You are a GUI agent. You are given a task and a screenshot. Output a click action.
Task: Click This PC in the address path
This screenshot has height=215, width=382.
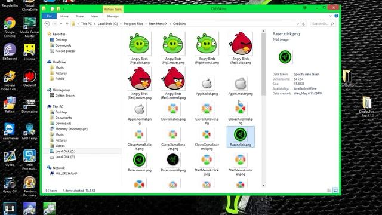(x=86, y=24)
